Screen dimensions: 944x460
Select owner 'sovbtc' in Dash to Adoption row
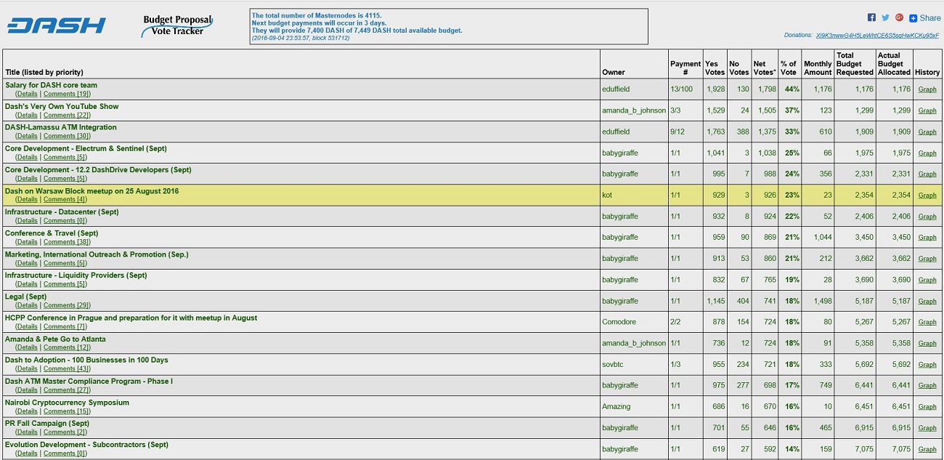click(613, 364)
